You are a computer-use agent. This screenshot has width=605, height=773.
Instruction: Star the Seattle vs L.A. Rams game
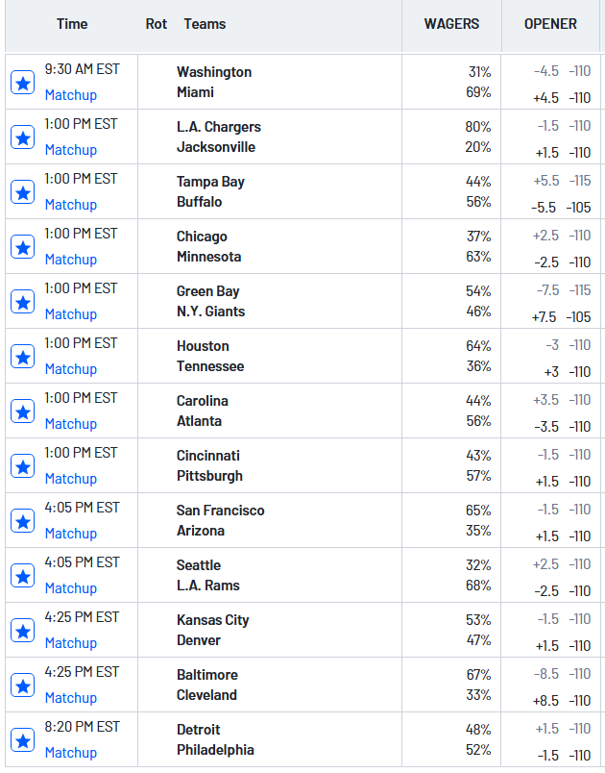(x=23, y=576)
